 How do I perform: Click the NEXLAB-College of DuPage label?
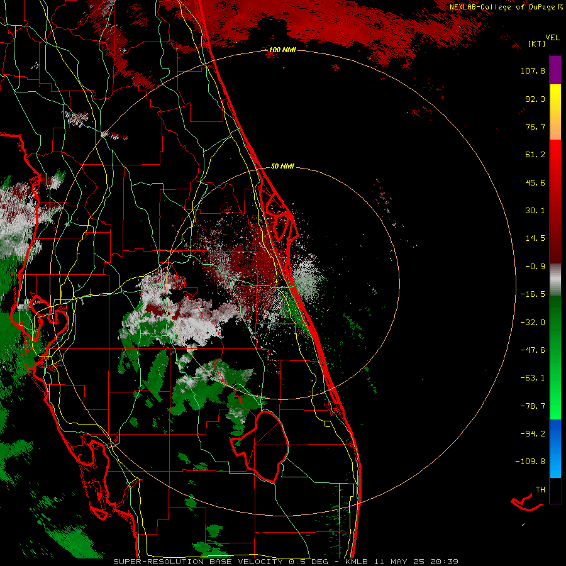click(x=506, y=7)
